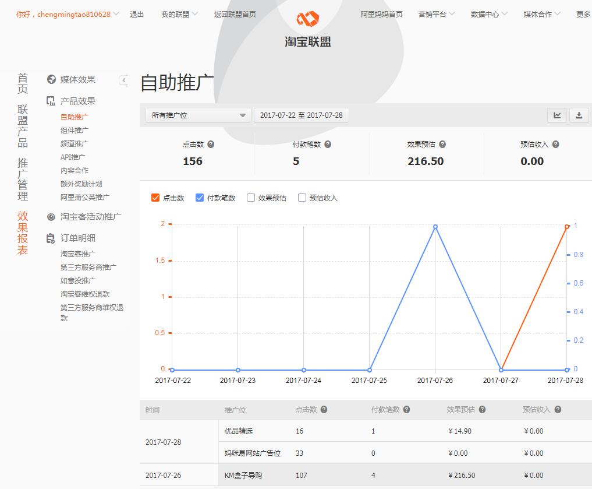The height and width of the screenshot is (489, 592).
Task: Click help icon beside 效果预估 summary
Action: coord(442,145)
